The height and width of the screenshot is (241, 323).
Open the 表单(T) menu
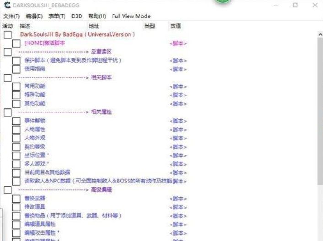57,16
